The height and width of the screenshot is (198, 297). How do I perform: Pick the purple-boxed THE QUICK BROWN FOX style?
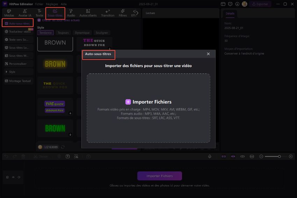coord(55,107)
